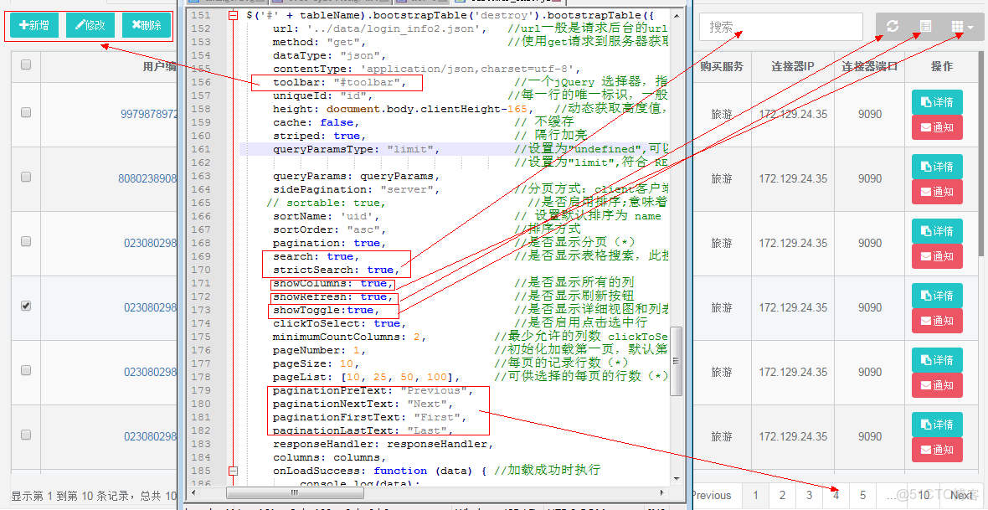988x510 pixels.
Task: Click the 操作 column header
Action: click(941, 66)
